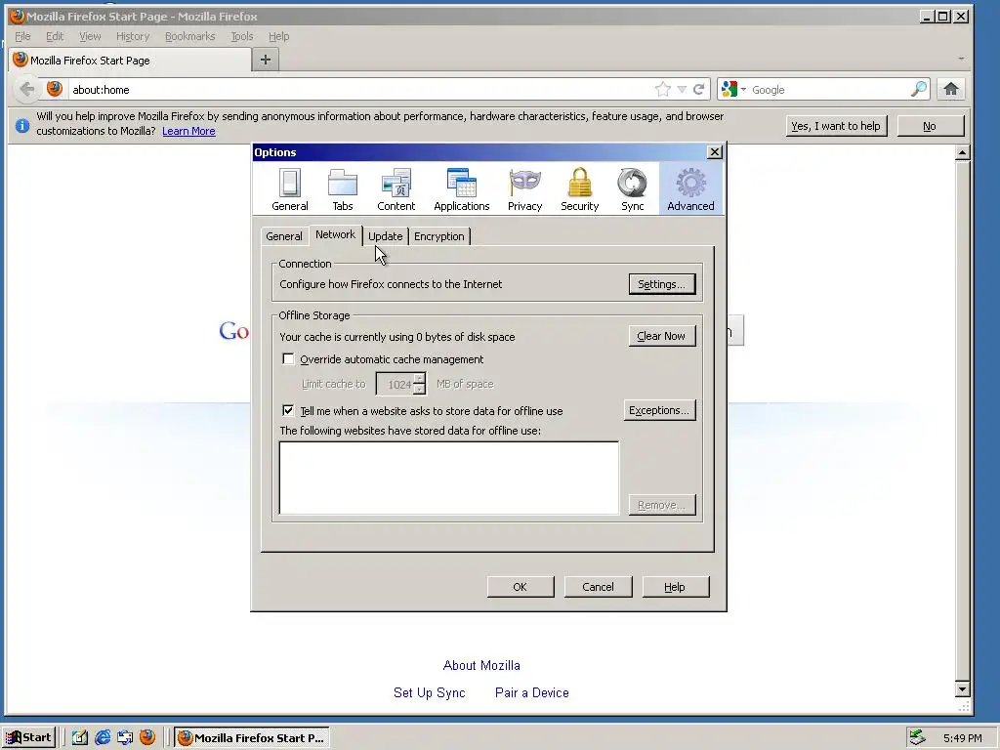
Task: Switch to the Encryption sub-tab
Action: (x=438, y=236)
